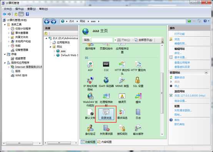213x152 pixels.
Task: Open MIME 类型 feature
Action: pos(122,82)
